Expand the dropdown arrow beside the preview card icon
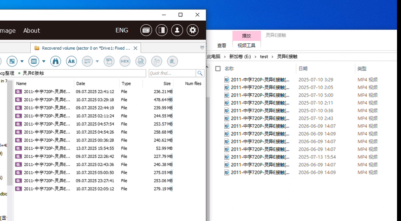Image resolution: width=401 pixels, height=221 pixels. [97, 61]
